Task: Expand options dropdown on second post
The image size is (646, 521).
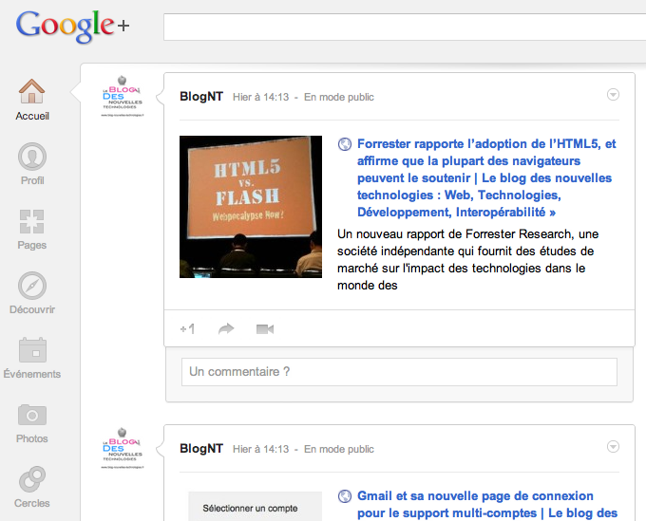Action: 613,446
